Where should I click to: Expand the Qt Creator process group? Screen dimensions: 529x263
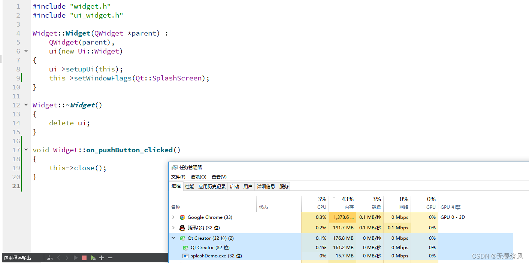(x=173, y=238)
